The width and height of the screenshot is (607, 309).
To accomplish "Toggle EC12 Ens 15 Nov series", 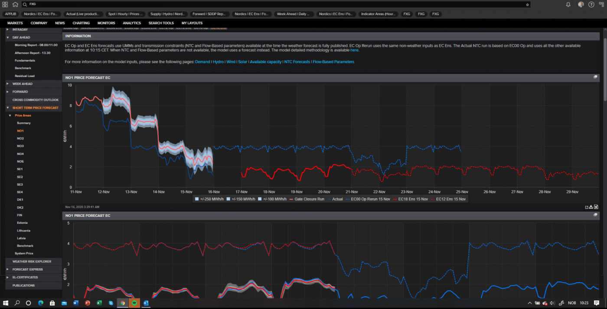I will click(449, 199).
